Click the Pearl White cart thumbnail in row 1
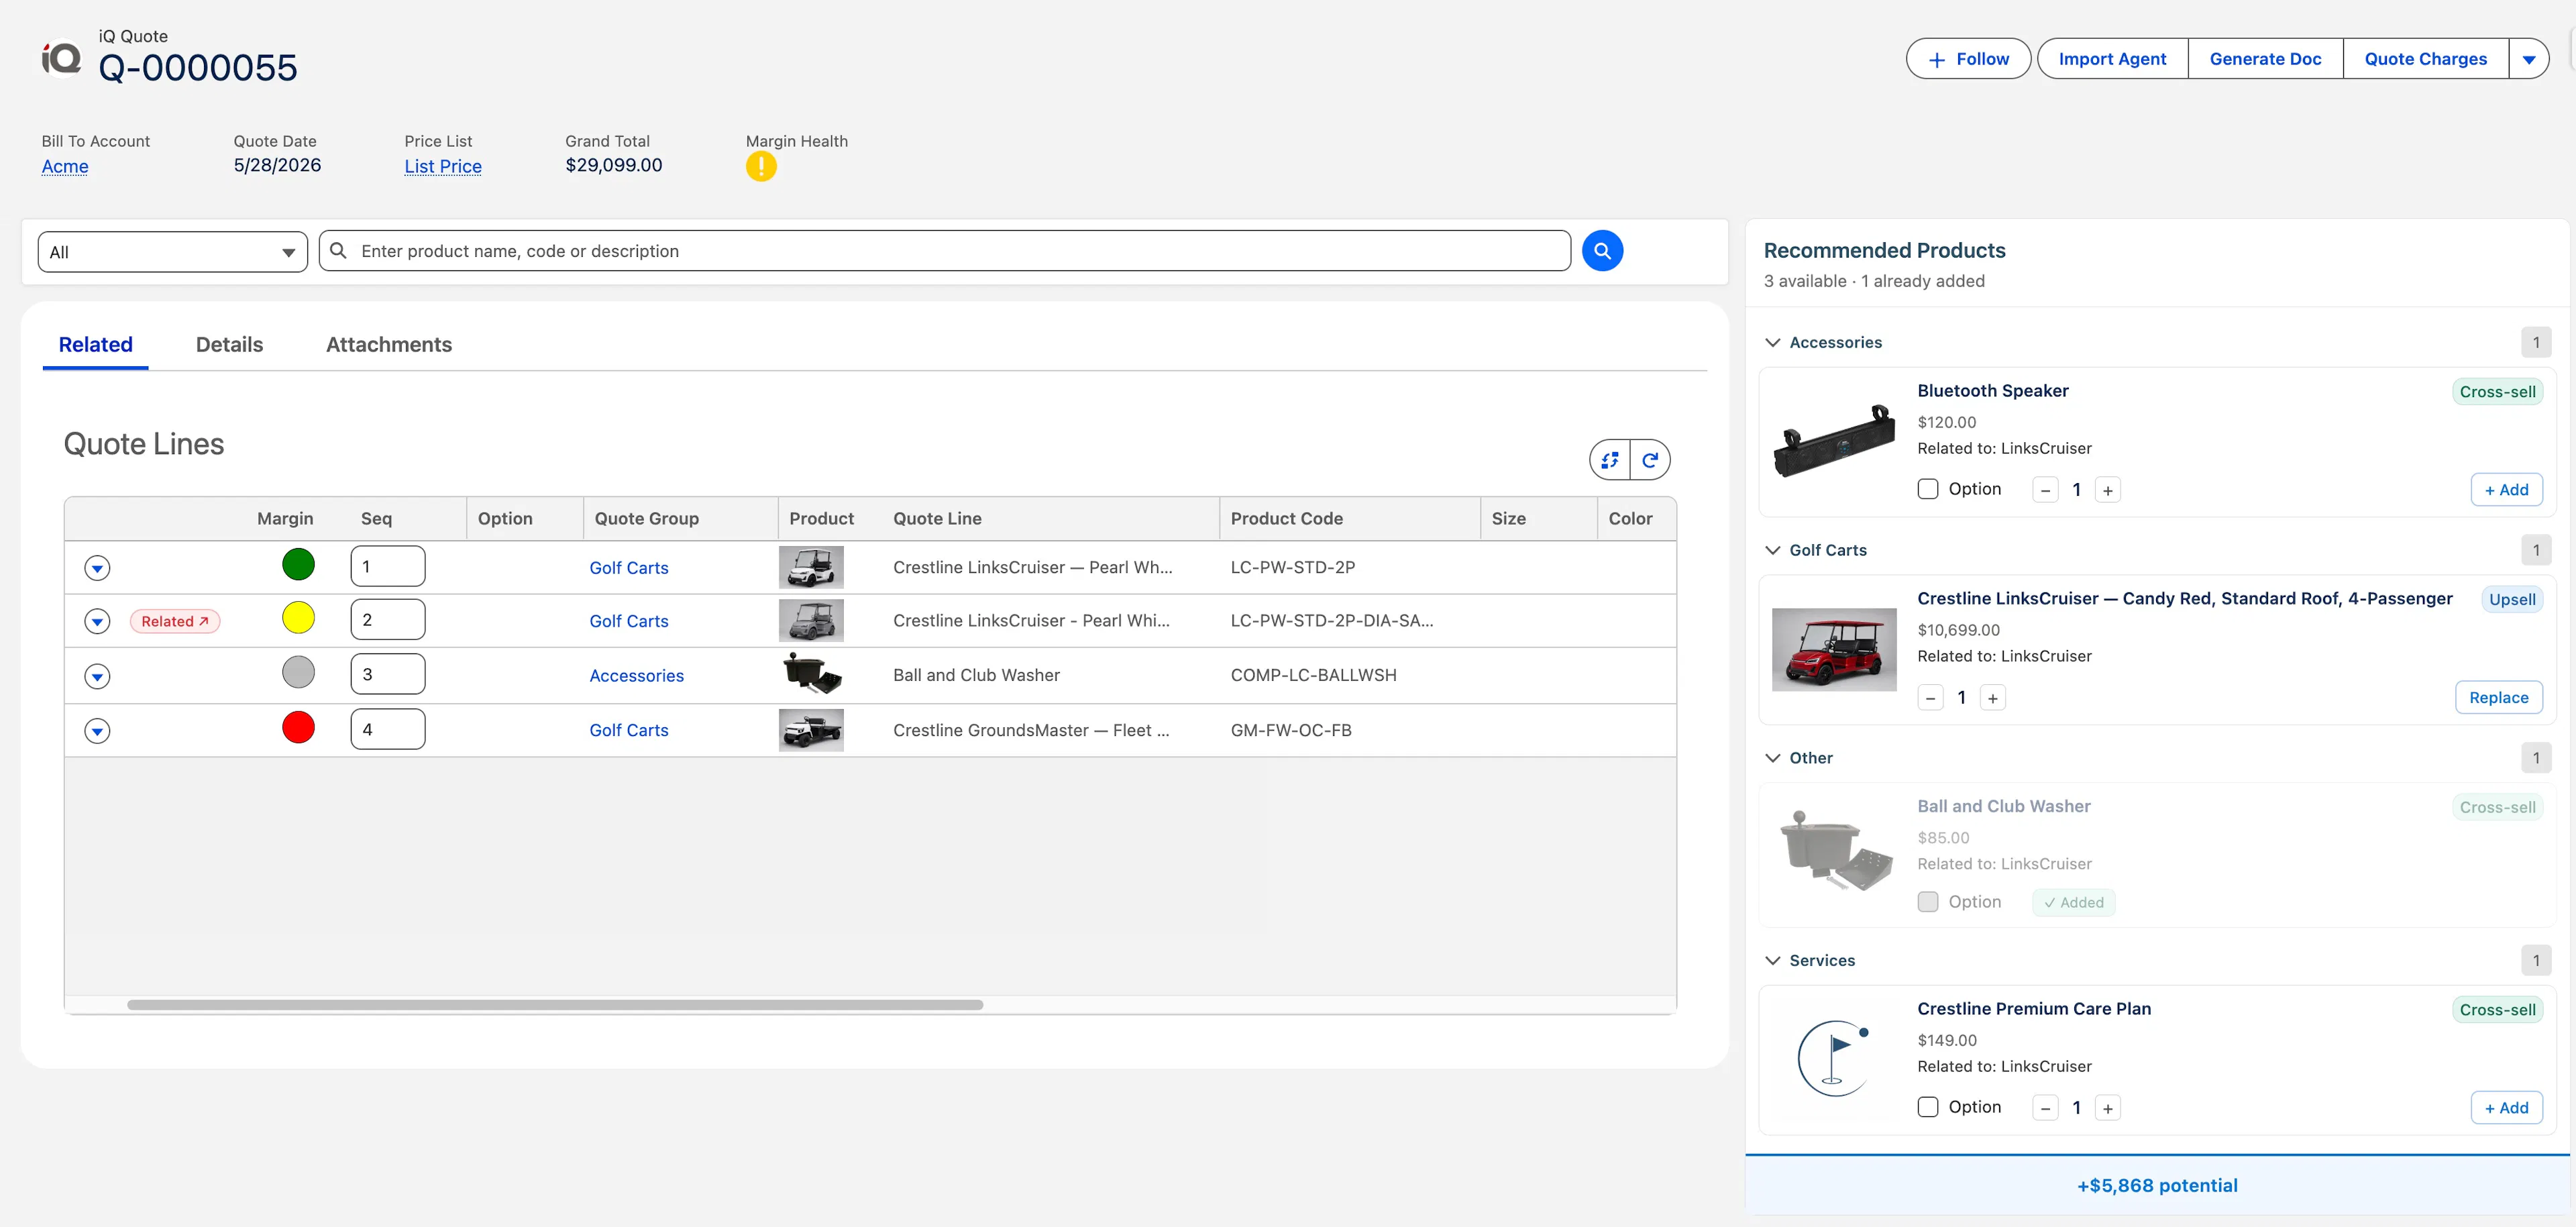The height and width of the screenshot is (1227, 2576). click(811, 567)
